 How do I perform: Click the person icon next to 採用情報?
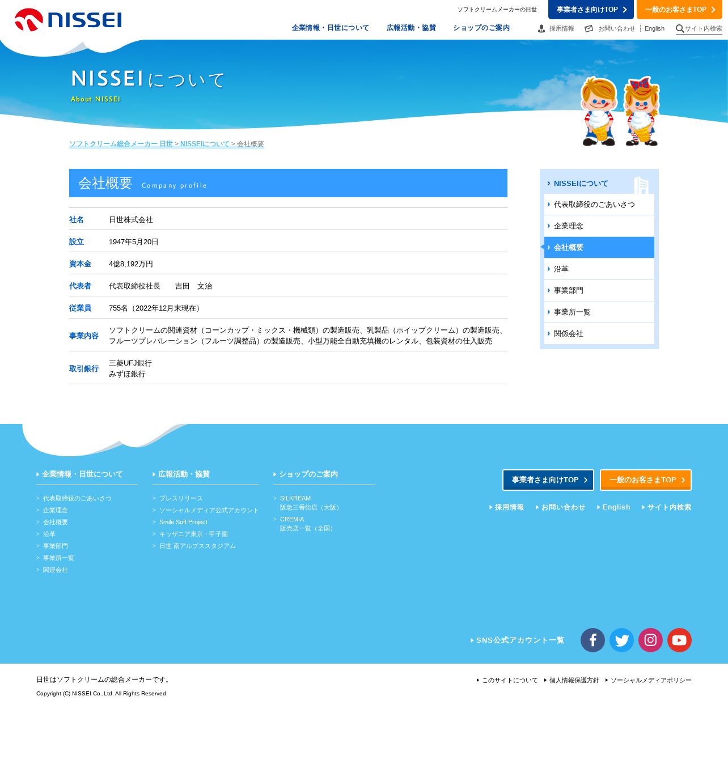pos(541,28)
